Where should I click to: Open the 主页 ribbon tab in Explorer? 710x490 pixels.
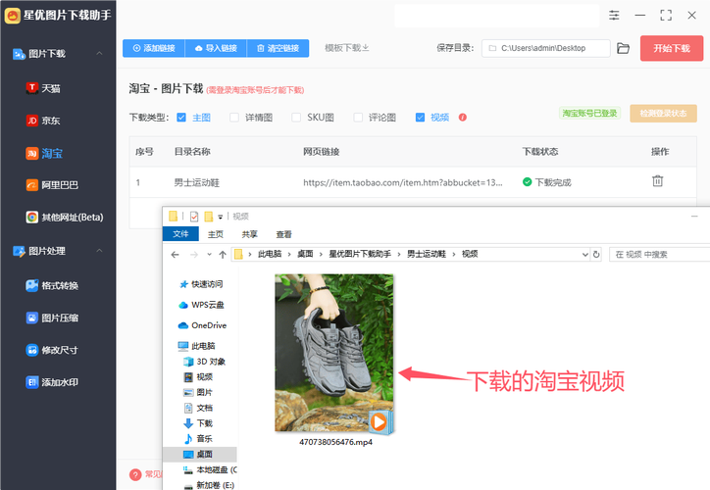coord(216,234)
